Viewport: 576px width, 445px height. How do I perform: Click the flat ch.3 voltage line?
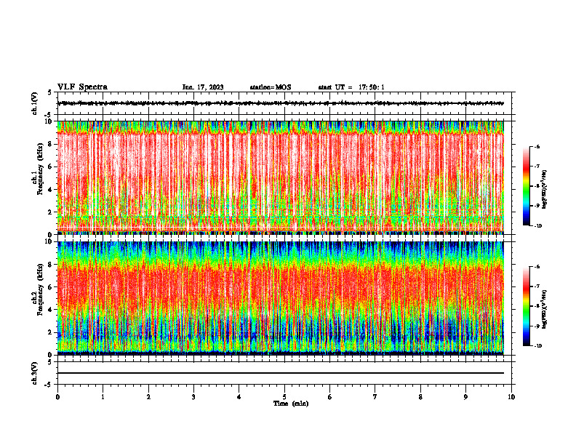click(281, 373)
